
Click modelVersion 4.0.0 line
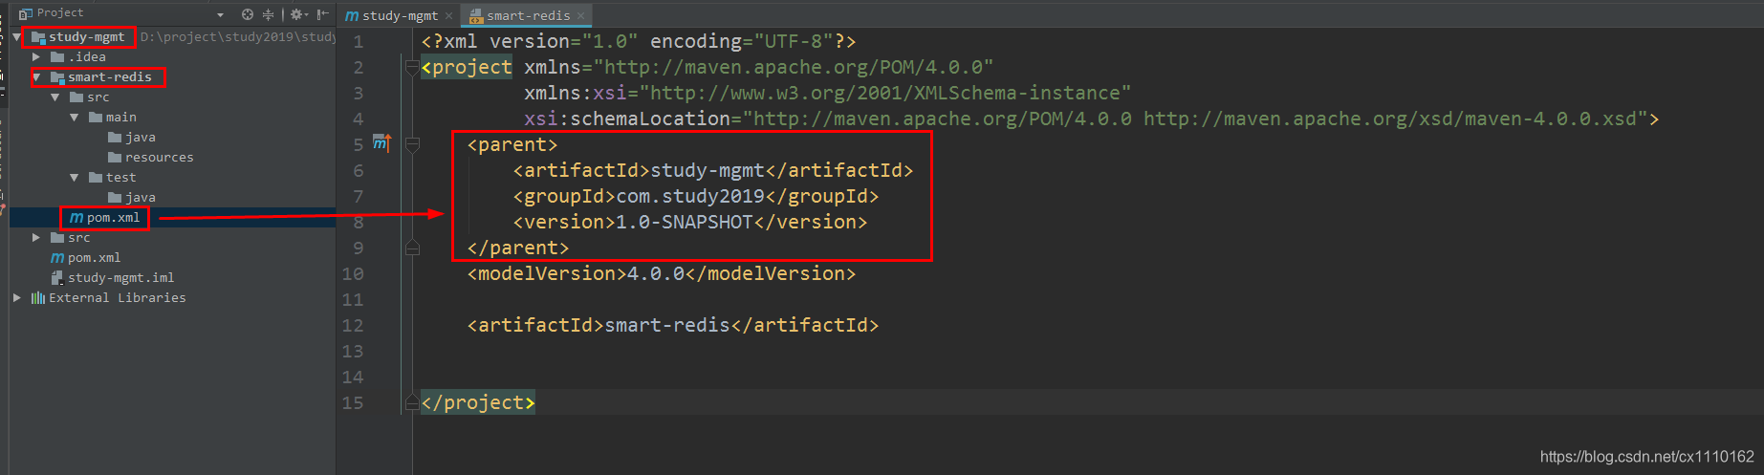coord(662,273)
